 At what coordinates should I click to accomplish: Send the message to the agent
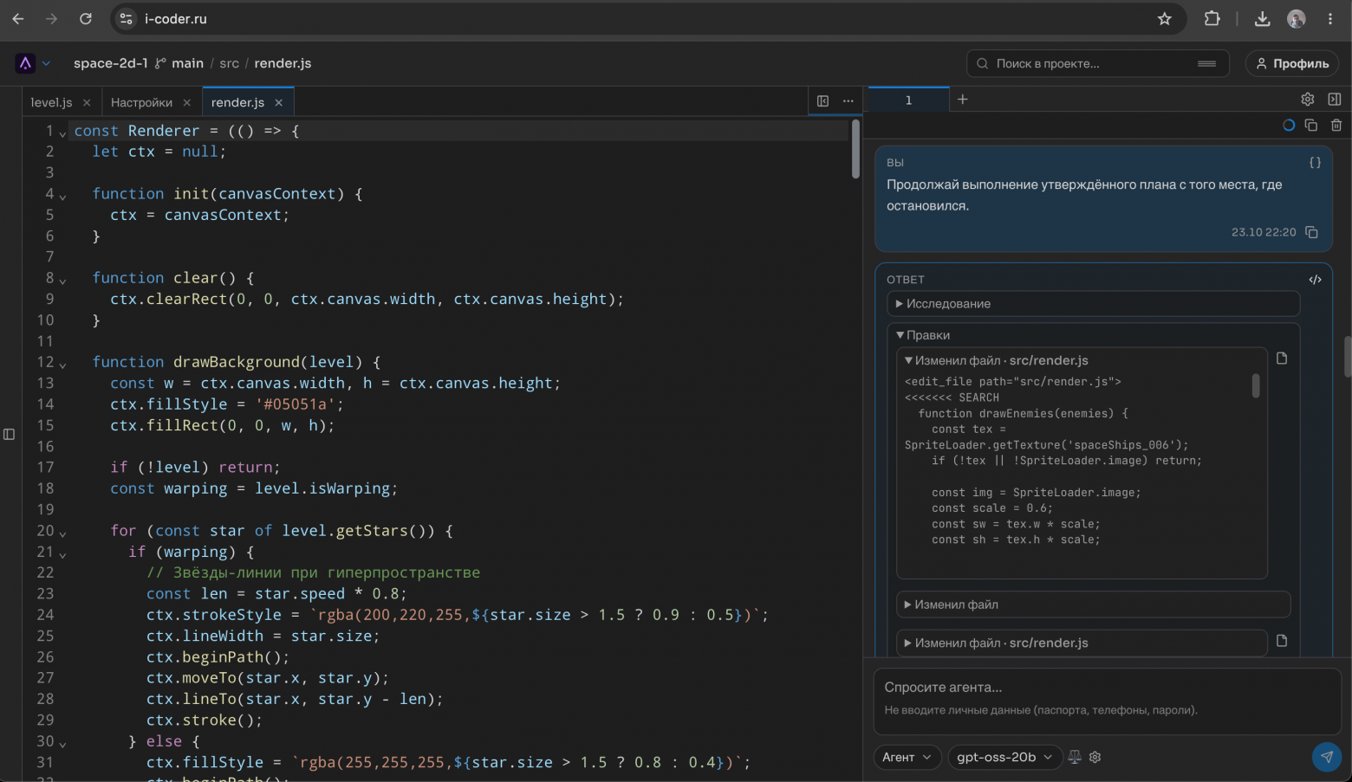click(x=1326, y=757)
